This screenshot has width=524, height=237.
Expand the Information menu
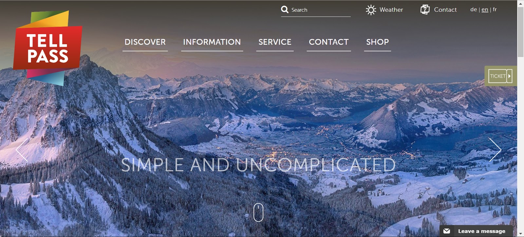click(212, 42)
